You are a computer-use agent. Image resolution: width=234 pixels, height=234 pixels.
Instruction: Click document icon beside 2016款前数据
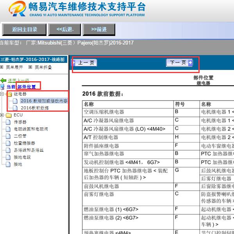pos(15,108)
